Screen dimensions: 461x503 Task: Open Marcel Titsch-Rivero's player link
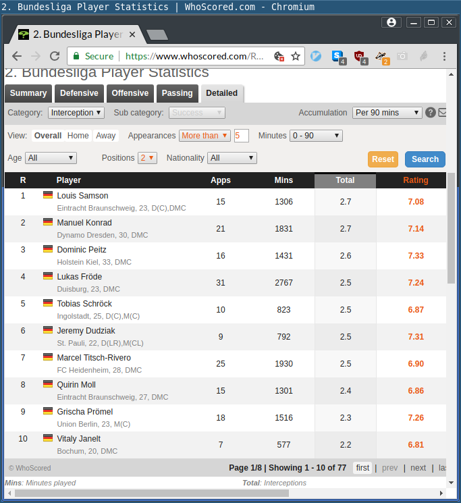(x=94, y=358)
